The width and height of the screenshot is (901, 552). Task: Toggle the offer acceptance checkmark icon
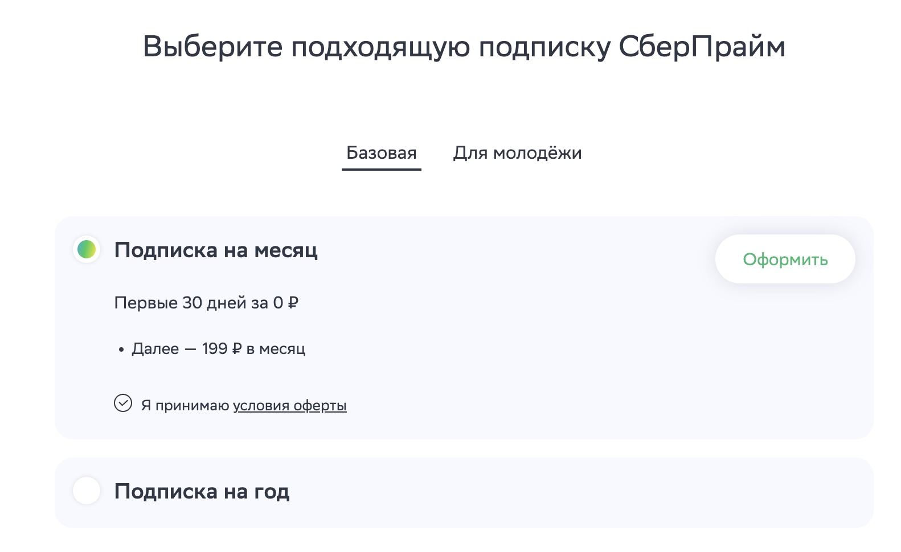(x=123, y=403)
